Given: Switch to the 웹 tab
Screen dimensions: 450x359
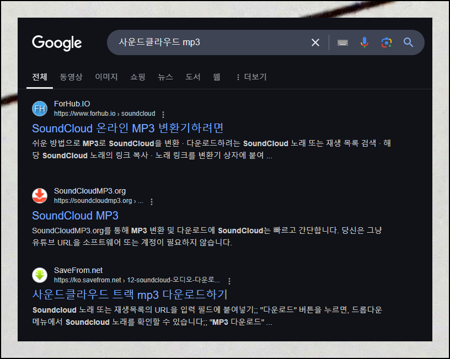Looking at the screenshot, I should pos(217,77).
